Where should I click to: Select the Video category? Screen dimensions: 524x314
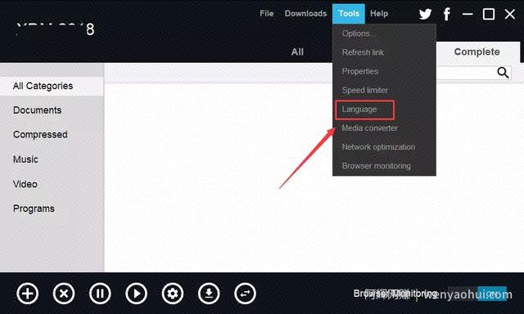tap(25, 184)
